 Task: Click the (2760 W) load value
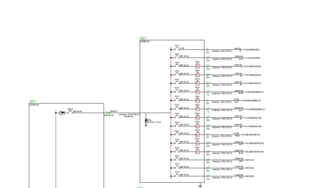239,57
